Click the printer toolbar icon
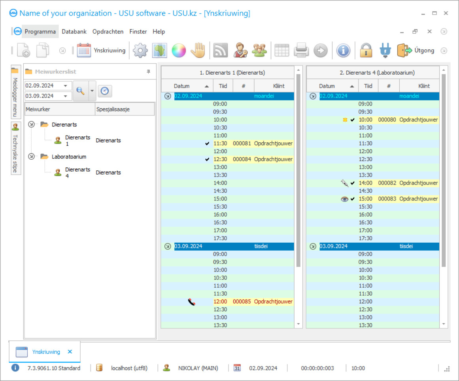 (x=301, y=51)
